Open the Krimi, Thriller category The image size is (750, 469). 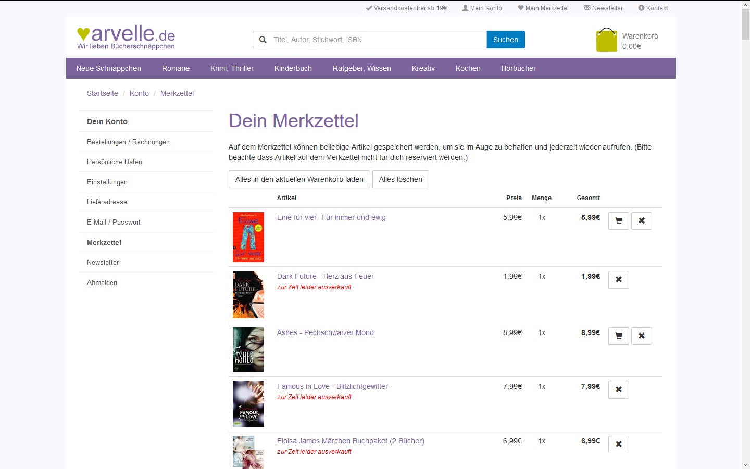coord(232,68)
